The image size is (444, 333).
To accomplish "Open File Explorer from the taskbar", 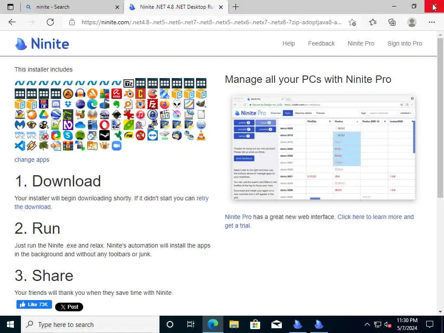I will click(234, 324).
